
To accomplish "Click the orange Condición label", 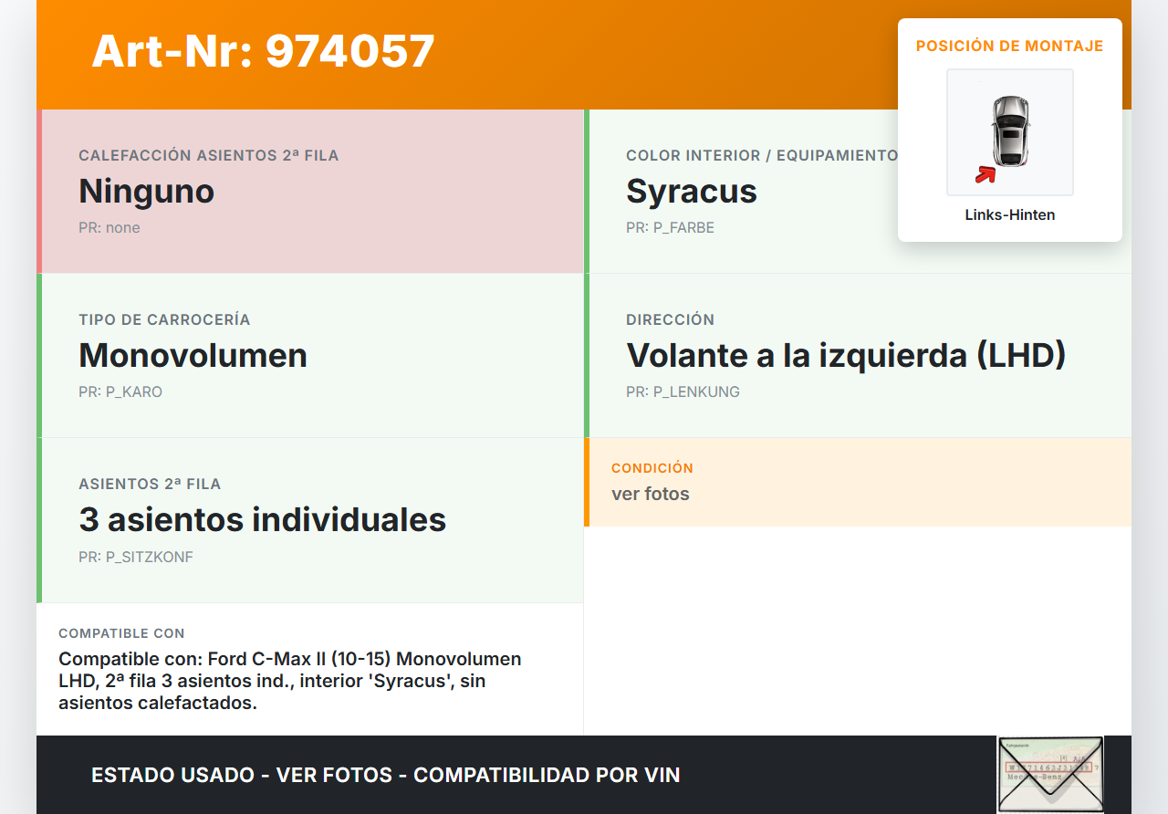I will [652, 467].
